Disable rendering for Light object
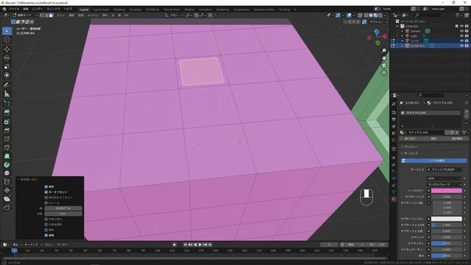The width and height of the screenshot is (471, 265). pyautogui.click(x=467, y=36)
